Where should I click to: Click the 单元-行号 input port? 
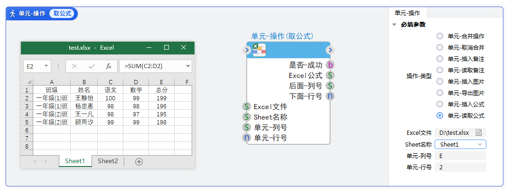247,138
